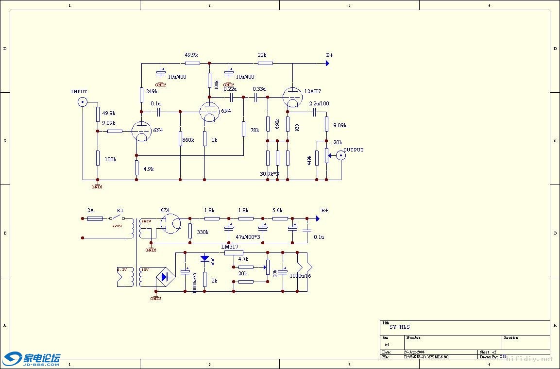
Task: Select the 5.6k resistor in power supply
Action: (280, 218)
